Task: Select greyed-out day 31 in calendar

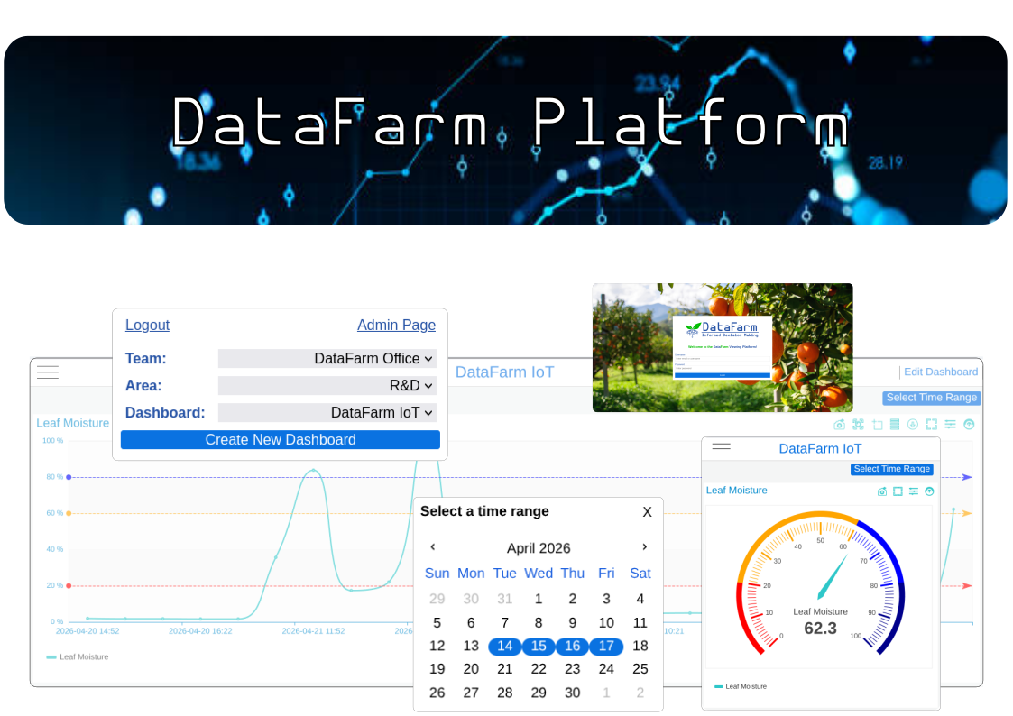Action: [x=504, y=599]
